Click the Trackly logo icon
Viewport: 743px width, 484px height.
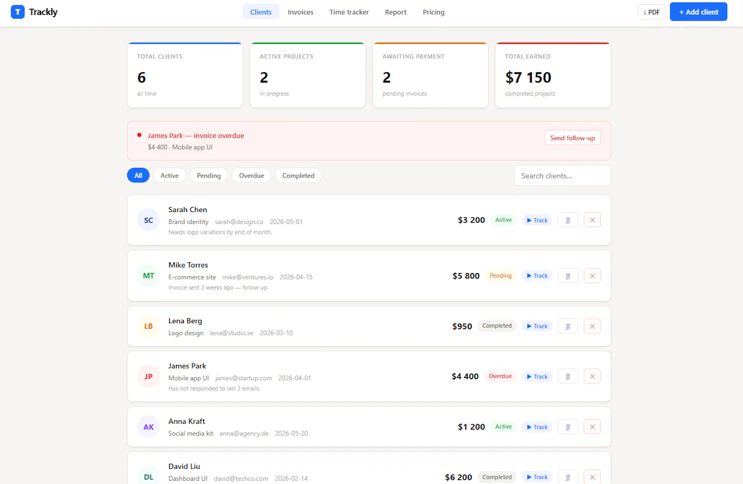point(18,12)
